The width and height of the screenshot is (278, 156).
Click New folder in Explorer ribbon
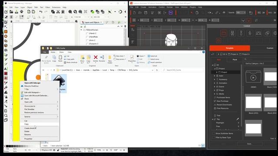[110, 59]
